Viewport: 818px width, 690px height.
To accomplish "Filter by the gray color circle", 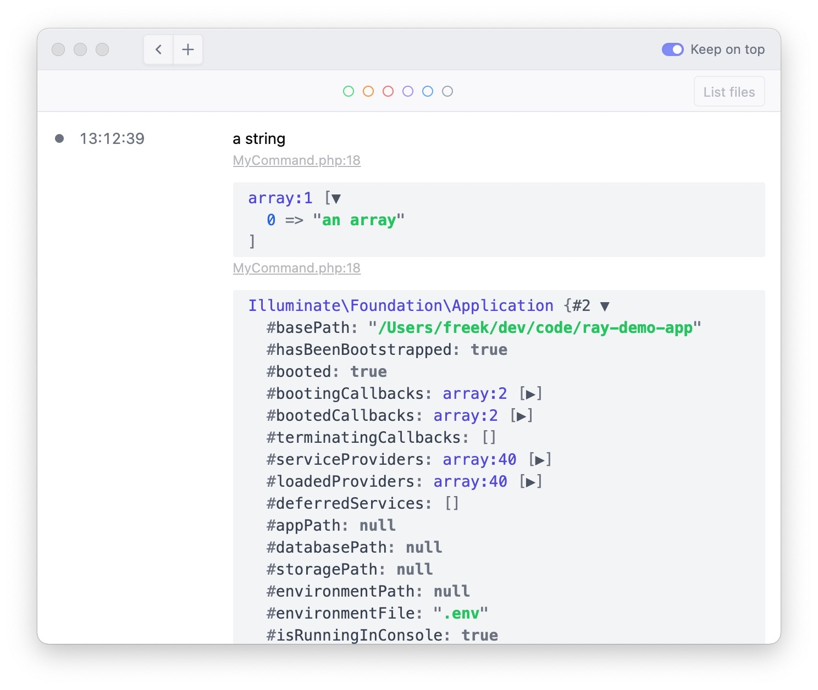I will [447, 91].
